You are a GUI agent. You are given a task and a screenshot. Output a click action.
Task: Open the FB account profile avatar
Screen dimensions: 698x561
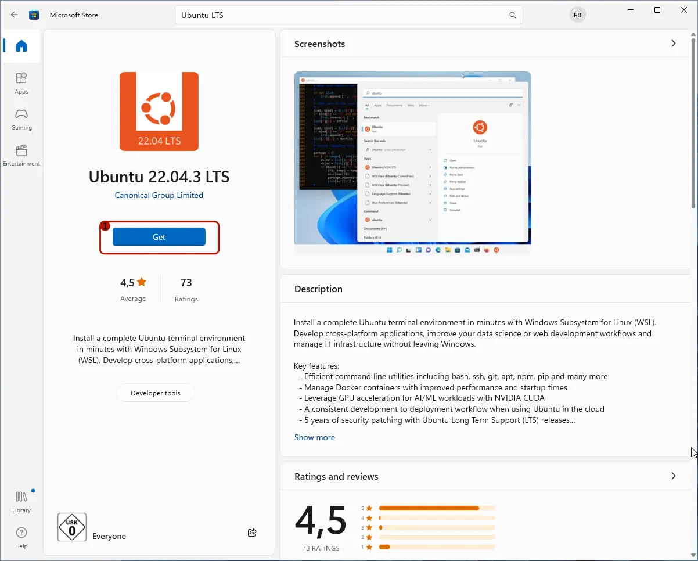(577, 15)
